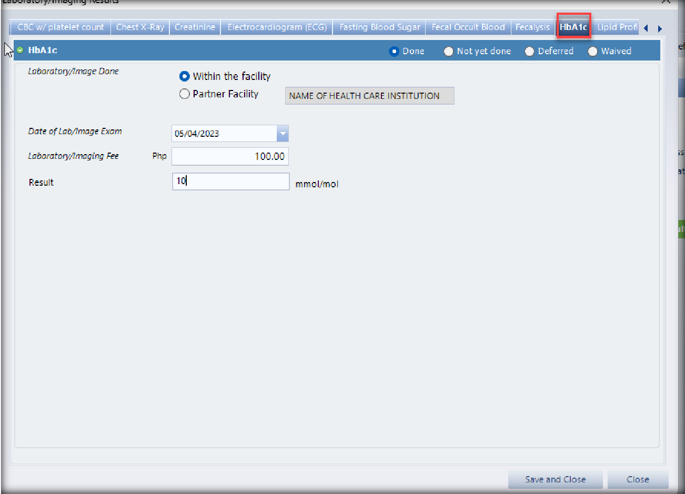Go to the Creatinine tab
The width and height of the screenshot is (685, 494).
[x=195, y=27]
